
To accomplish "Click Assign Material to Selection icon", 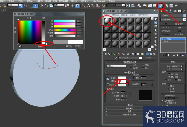I will [114, 54].
